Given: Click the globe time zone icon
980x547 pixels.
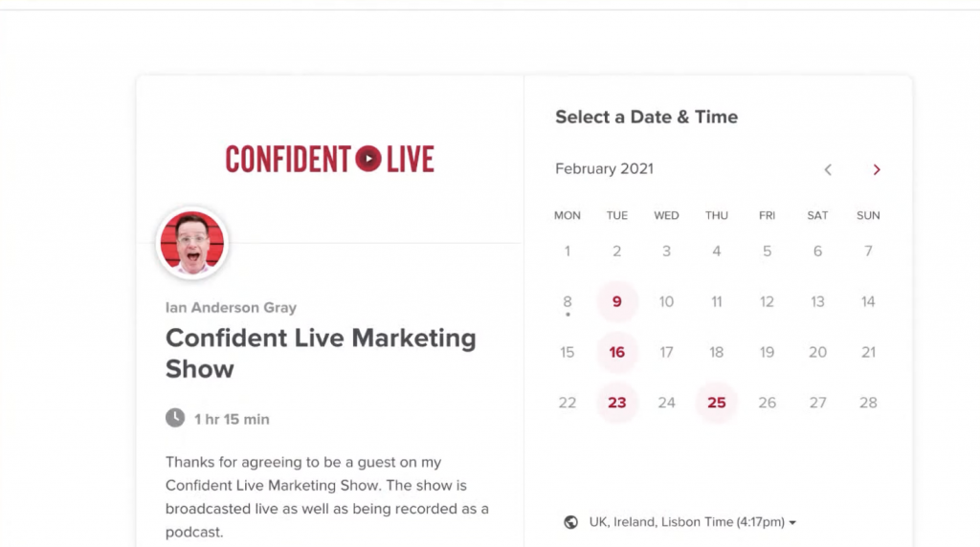Looking at the screenshot, I should [x=570, y=522].
